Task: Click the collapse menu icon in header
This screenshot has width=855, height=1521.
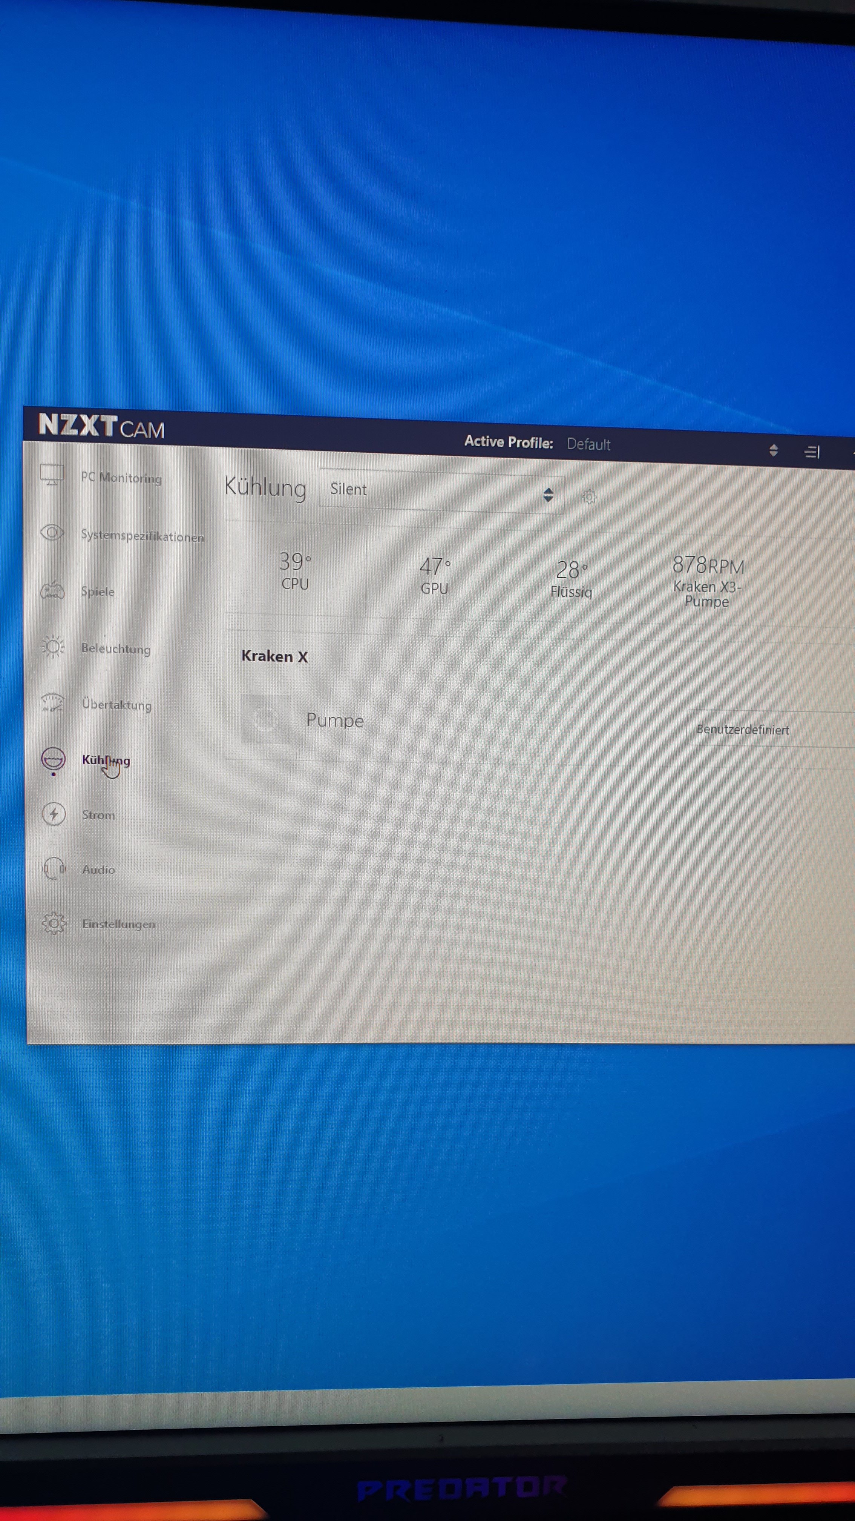Action: [812, 452]
